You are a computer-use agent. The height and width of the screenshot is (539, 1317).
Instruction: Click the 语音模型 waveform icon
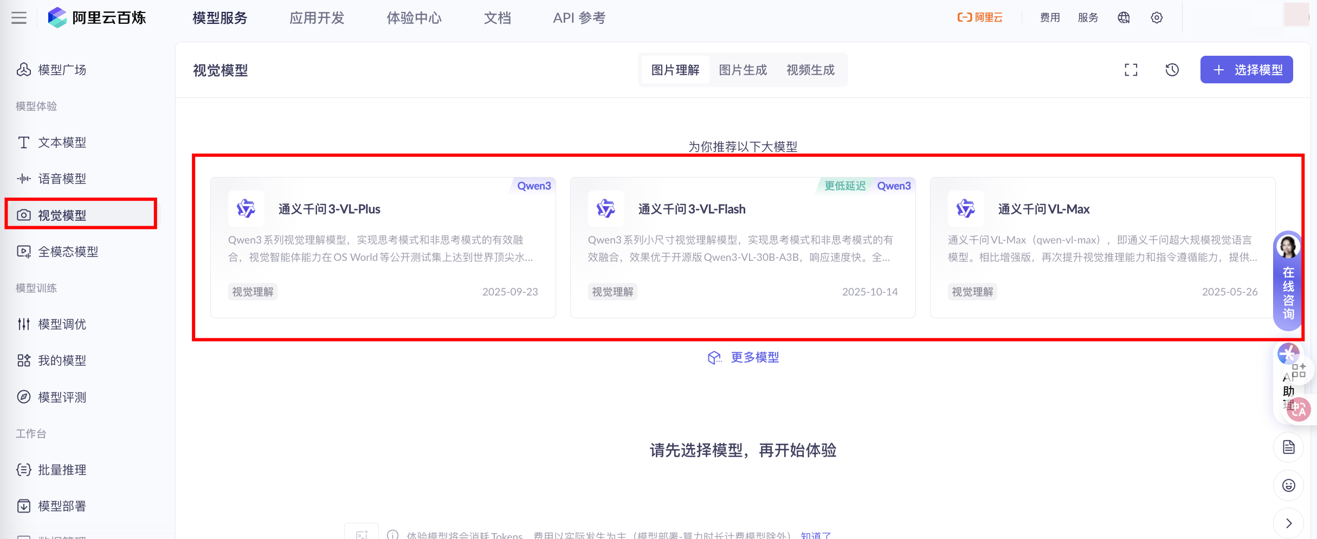(x=24, y=179)
